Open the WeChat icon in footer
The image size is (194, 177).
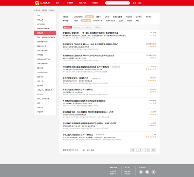click(x=147, y=172)
